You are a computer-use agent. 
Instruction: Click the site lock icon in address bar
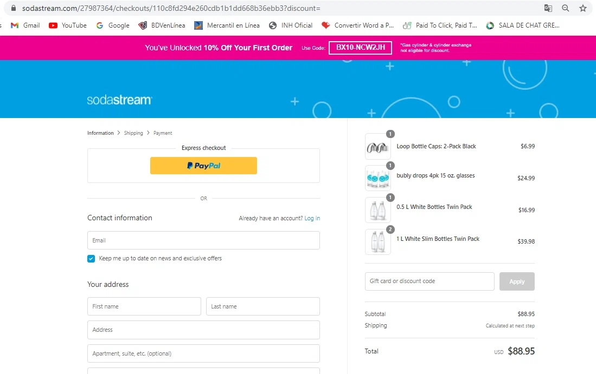(14, 8)
